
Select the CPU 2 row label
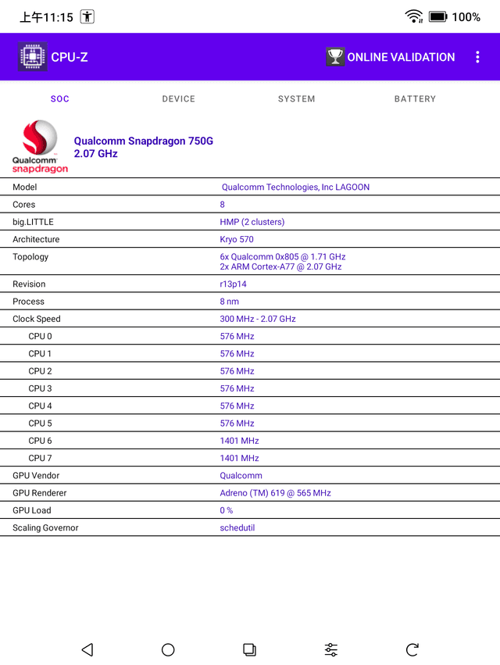40,371
